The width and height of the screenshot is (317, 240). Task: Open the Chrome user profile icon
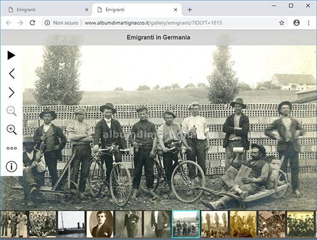point(297,23)
